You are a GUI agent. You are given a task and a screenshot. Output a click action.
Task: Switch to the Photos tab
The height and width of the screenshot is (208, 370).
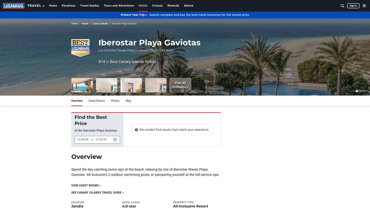115,100
